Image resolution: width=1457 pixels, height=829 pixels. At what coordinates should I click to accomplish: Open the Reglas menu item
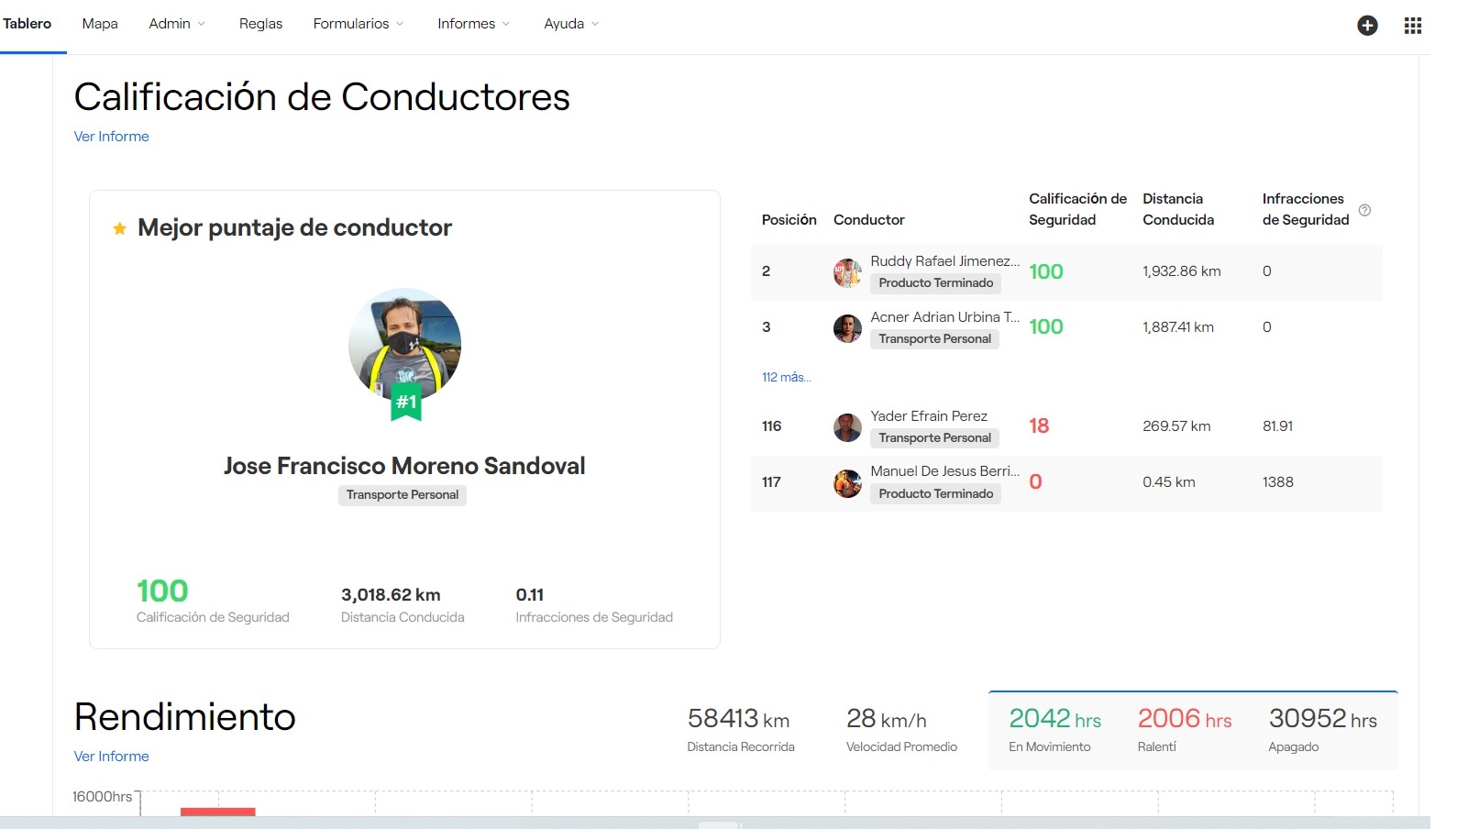(x=260, y=24)
